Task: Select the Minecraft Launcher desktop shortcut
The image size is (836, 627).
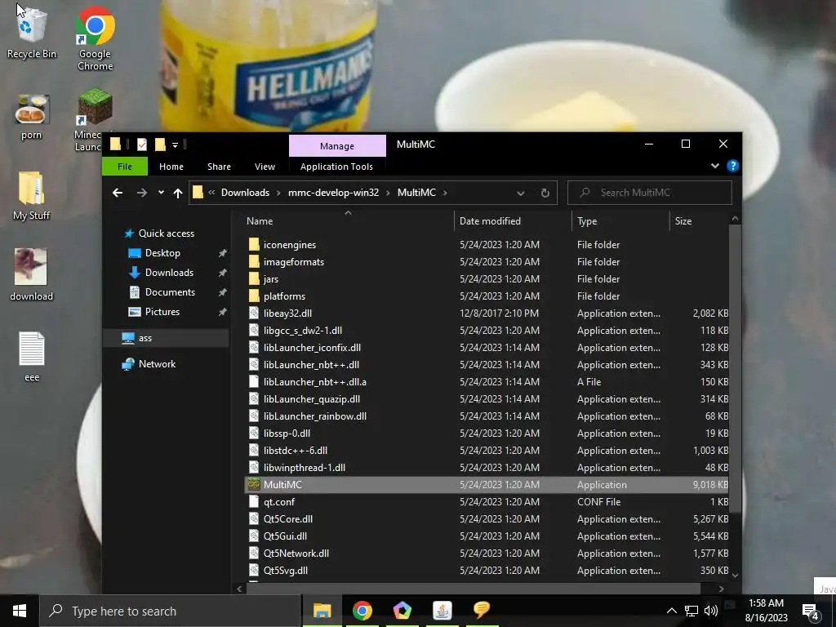Action: pos(95,120)
